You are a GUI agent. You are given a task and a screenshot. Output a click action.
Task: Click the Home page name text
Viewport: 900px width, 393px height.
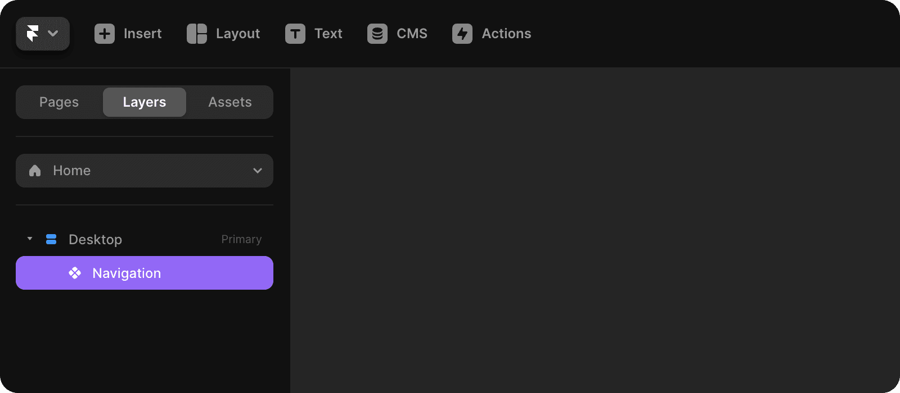(71, 171)
